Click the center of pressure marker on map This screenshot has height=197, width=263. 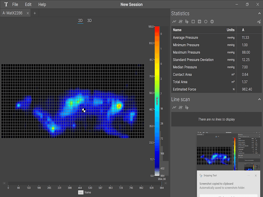pos(84,110)
